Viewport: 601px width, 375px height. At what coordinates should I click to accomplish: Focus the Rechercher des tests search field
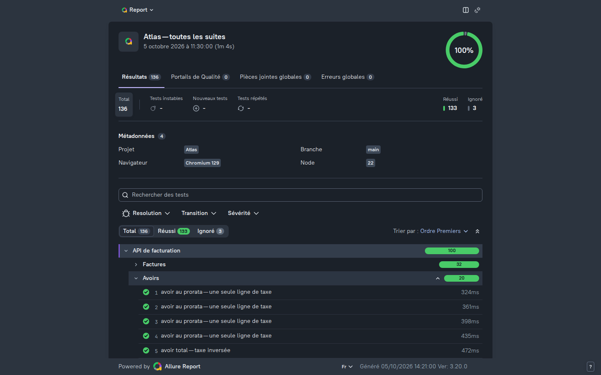300,195
